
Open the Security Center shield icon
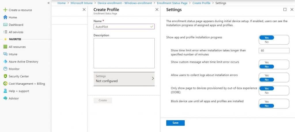point(5,76)
